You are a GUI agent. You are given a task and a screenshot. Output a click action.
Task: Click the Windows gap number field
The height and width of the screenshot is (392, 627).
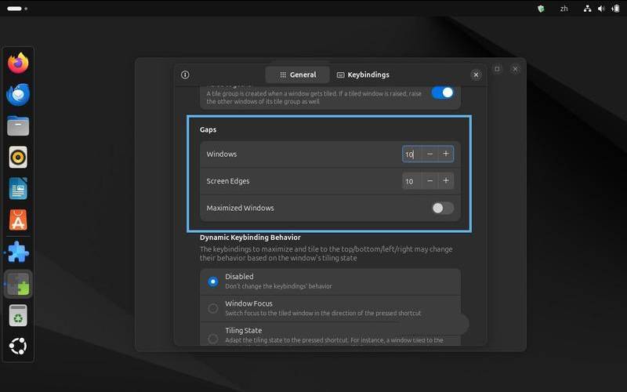411,154
